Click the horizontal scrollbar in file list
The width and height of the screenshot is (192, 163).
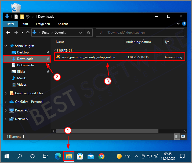107,131
